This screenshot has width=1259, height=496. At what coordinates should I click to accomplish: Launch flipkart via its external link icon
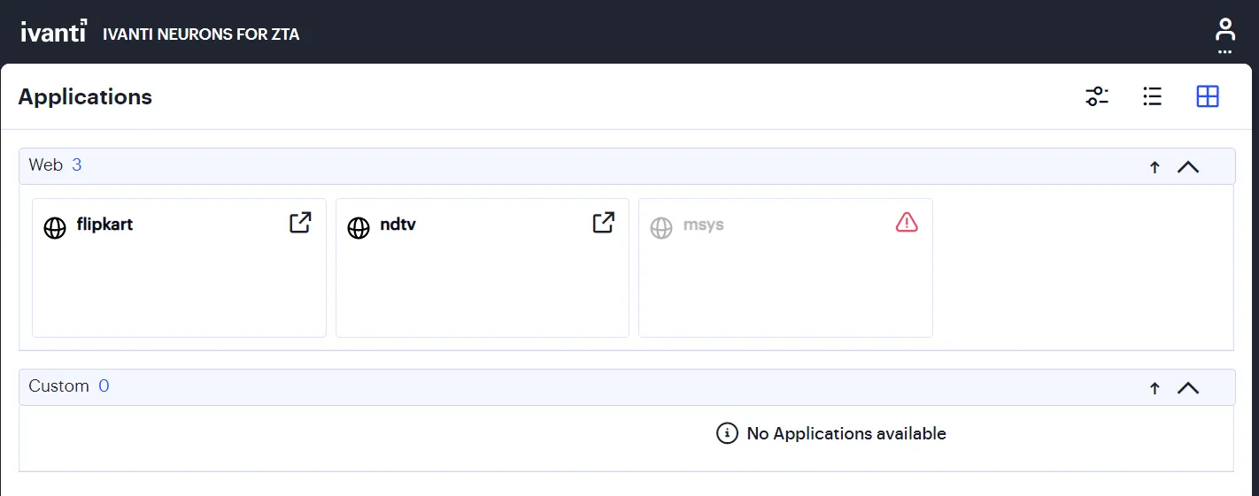pos(301,223)
